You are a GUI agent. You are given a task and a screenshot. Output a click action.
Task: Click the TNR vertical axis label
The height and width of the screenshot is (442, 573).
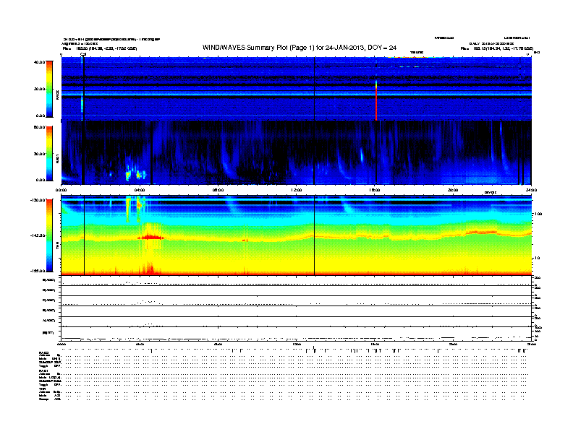[57, 244]
